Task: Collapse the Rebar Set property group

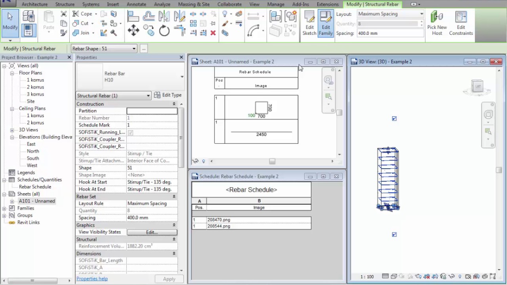Action: [173, 197]
